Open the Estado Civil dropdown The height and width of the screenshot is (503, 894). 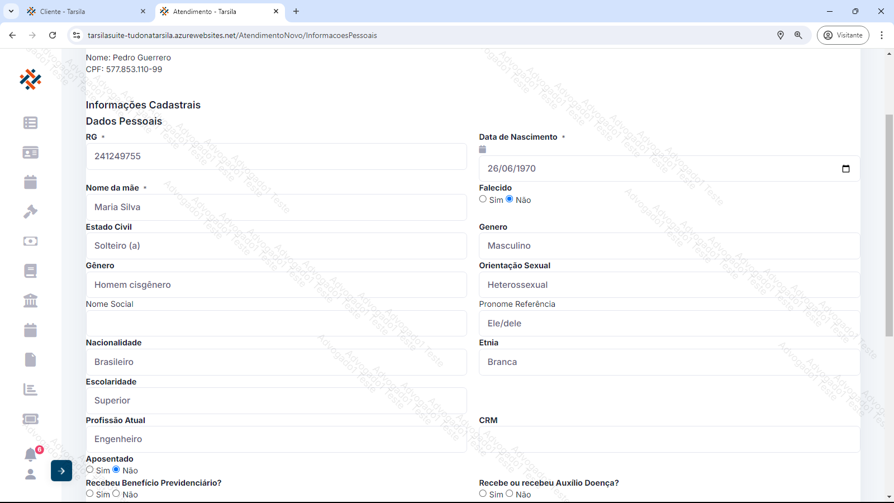(276, 246)
